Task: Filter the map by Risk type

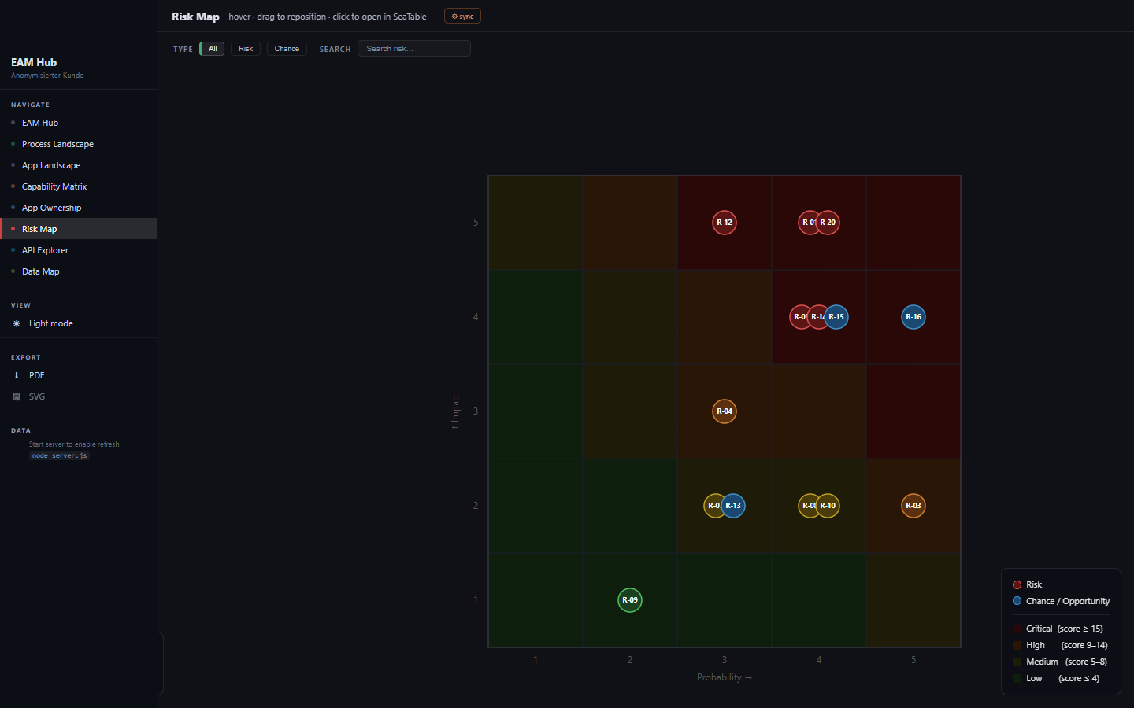Action: click(246, 49)
